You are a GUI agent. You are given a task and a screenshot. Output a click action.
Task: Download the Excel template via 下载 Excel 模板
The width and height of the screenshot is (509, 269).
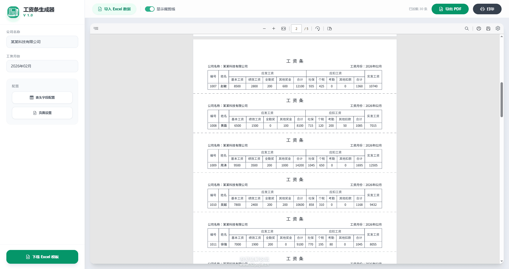42,257
